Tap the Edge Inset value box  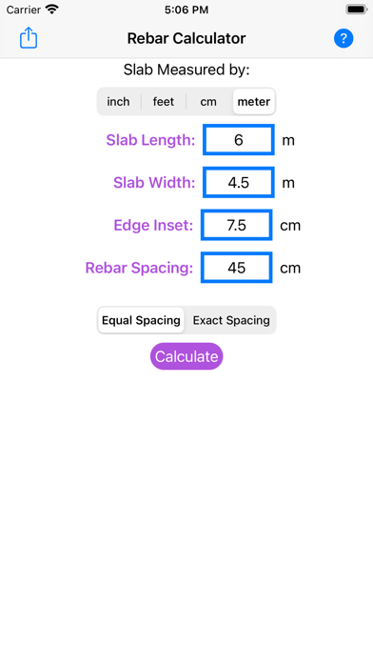pyautogui.click(x=237, y=225)
